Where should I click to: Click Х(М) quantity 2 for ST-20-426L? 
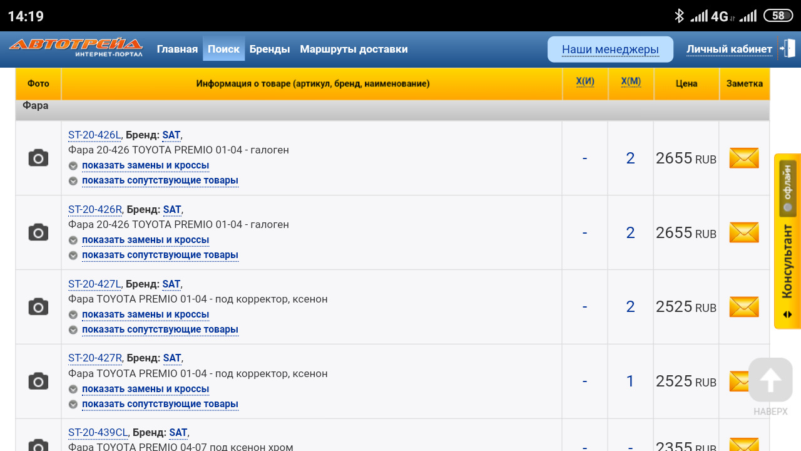point(630,158)
